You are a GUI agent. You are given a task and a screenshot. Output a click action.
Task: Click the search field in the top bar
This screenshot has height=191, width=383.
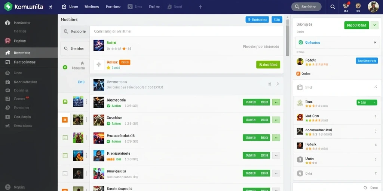[x=306, y=7]
